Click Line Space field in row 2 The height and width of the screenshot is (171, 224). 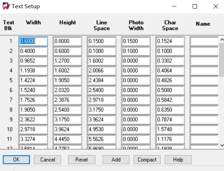(102, 51)
